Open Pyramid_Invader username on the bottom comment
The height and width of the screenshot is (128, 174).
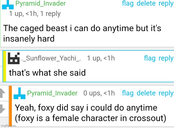52,93
